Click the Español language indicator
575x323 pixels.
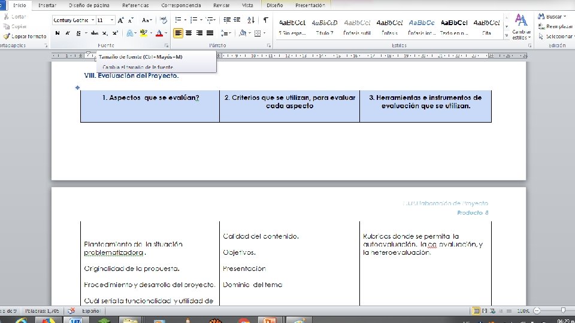[90, 311]
